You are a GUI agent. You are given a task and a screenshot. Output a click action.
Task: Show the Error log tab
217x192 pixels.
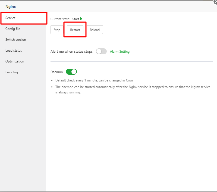tap(23, 72)
